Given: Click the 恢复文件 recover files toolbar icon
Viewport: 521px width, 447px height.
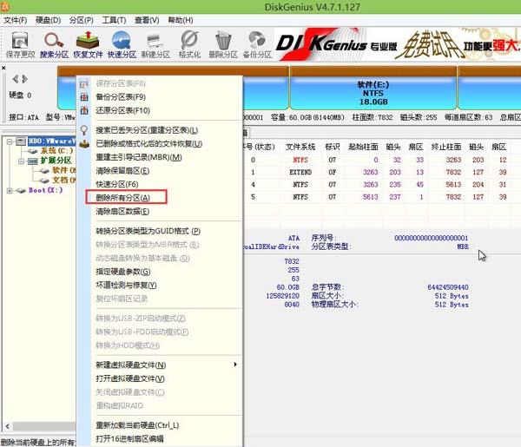Looking at the screenshot, I should (88, 44).
